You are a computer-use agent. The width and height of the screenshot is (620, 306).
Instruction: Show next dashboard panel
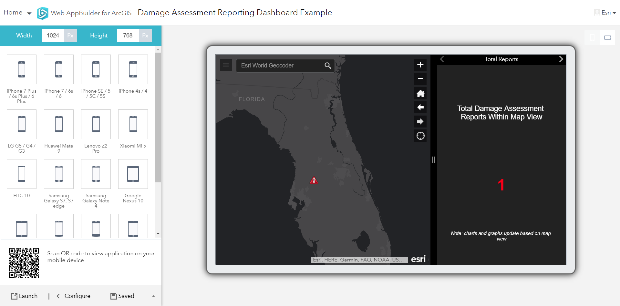coord(561,59)
